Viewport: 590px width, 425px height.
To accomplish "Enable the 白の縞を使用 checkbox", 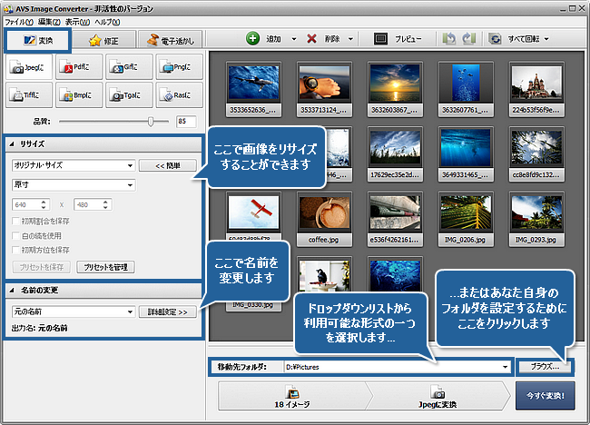I will (15, 235).
